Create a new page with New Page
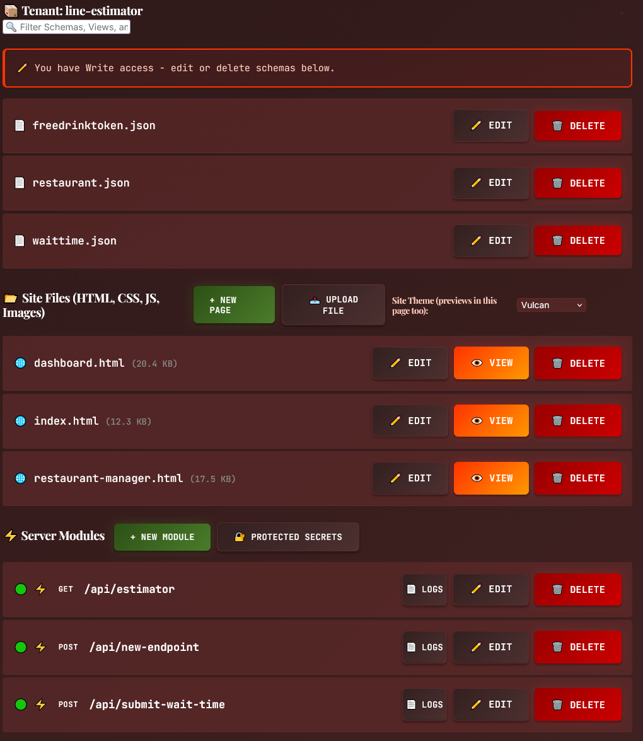643x741 pixels. click(234, 305)
